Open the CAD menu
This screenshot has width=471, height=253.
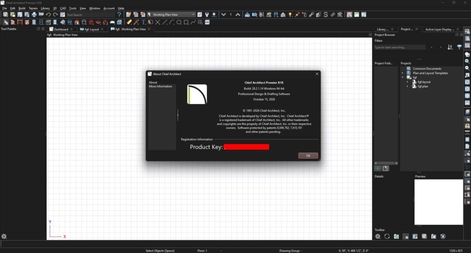(63, 8)
